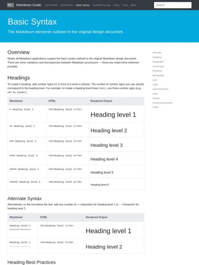199x265 pixels.
Task: Open the Hacks nav link
Action: point(116,5)
